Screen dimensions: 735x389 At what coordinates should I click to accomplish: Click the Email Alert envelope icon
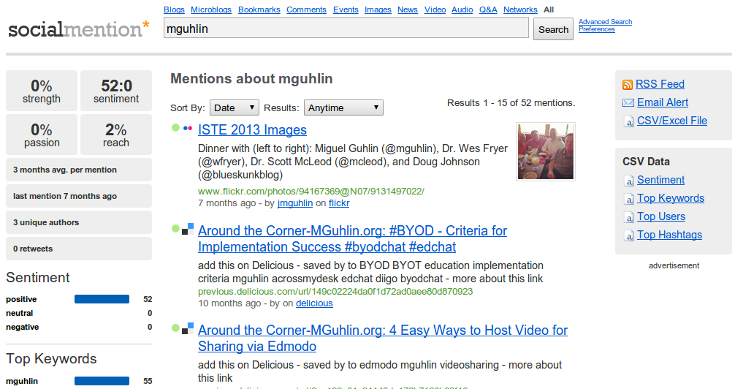pyautogui.click(x=628, y=103)
